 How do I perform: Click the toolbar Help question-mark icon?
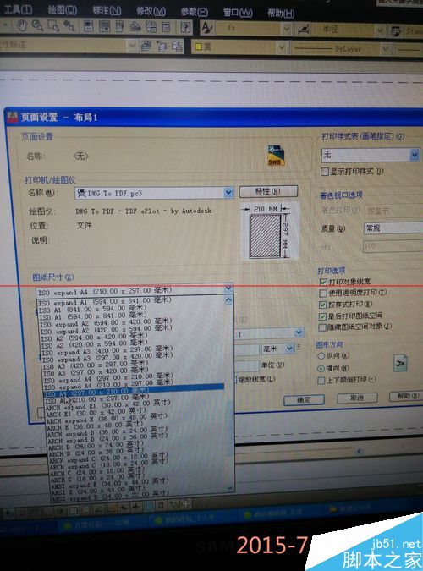click(185, 27)
